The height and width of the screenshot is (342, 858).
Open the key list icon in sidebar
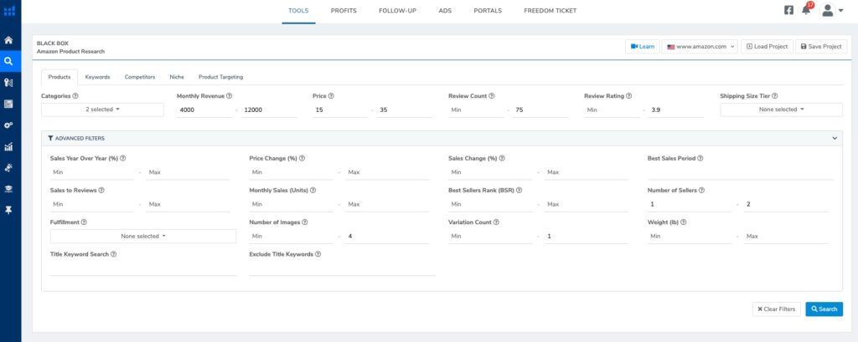click(8, 83)
